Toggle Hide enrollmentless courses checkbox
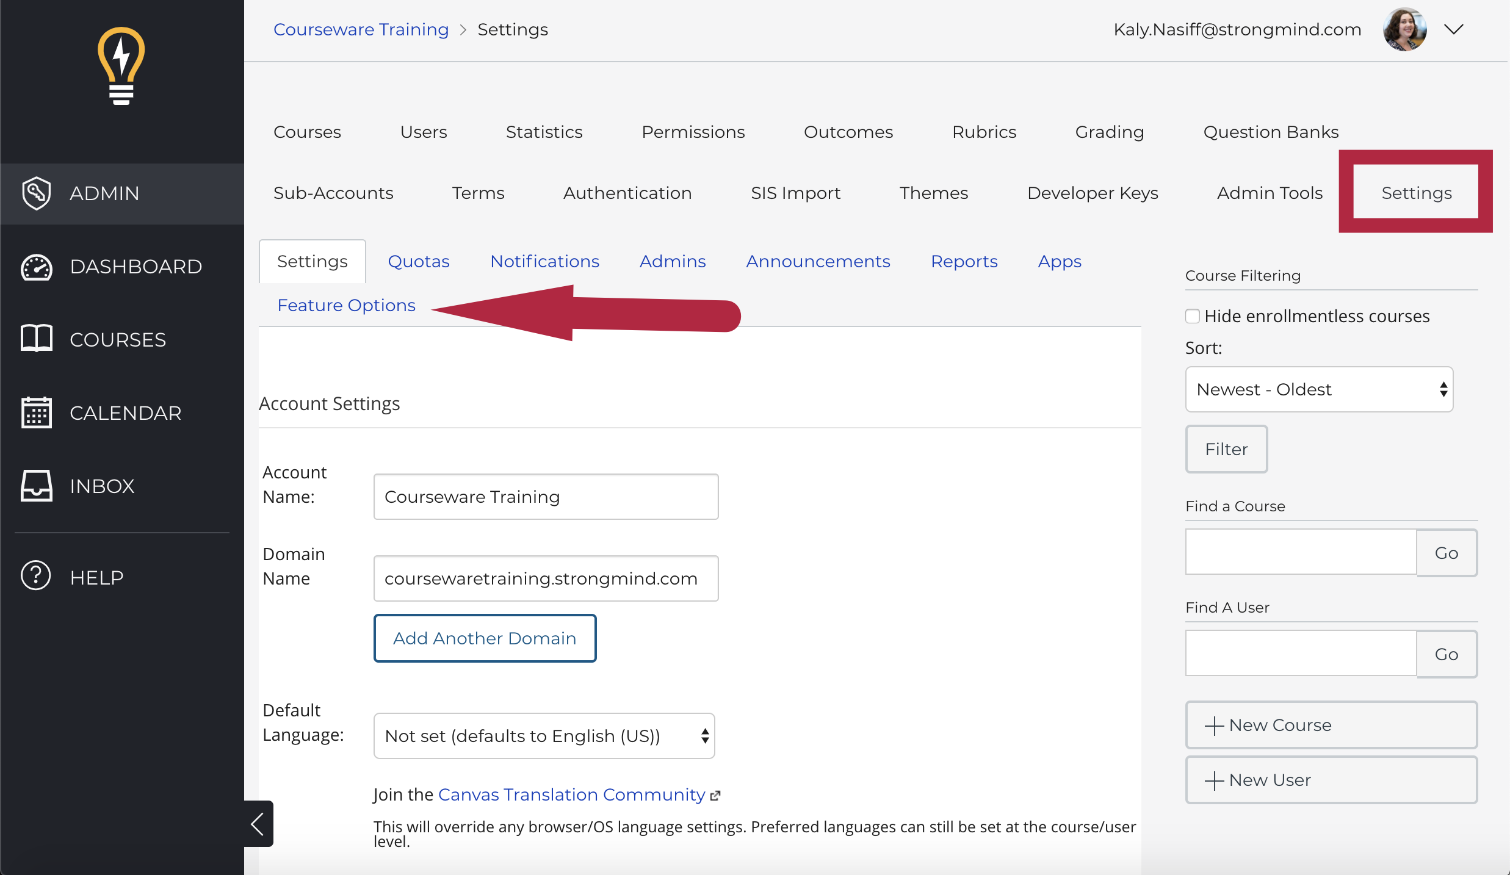 (x=1192, y=316)
